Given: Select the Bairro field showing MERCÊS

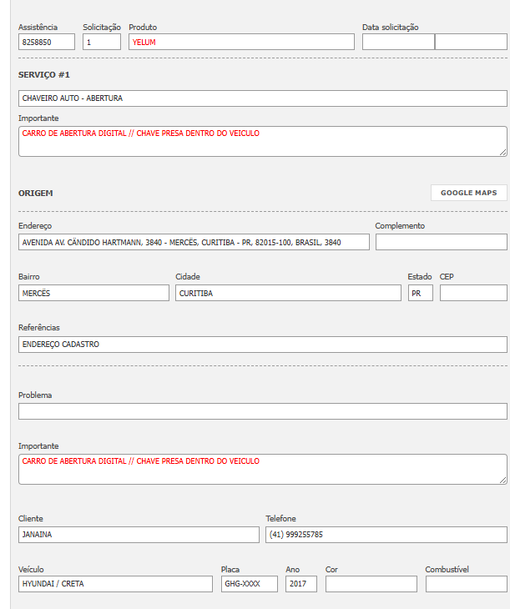Looking at the screenshot, I should [x=93, y=293].
